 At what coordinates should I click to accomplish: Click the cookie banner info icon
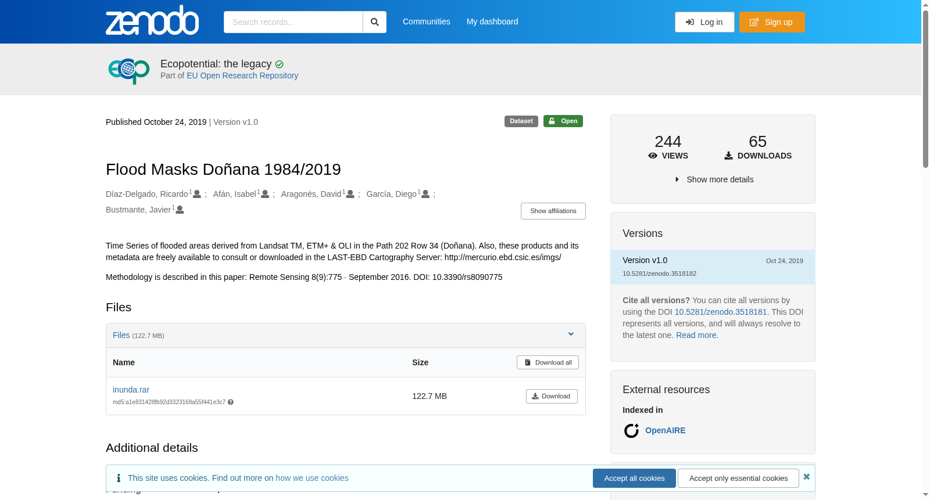coord(119,478)
